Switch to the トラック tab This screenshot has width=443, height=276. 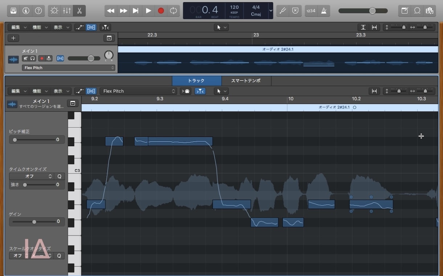coord(196,81)
